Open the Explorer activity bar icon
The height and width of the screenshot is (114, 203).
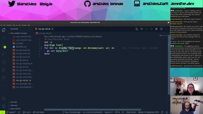pyautogui.click(x=3, y=30)
